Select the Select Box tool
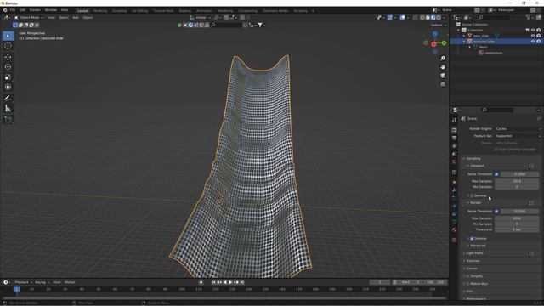 coord(8,36)
